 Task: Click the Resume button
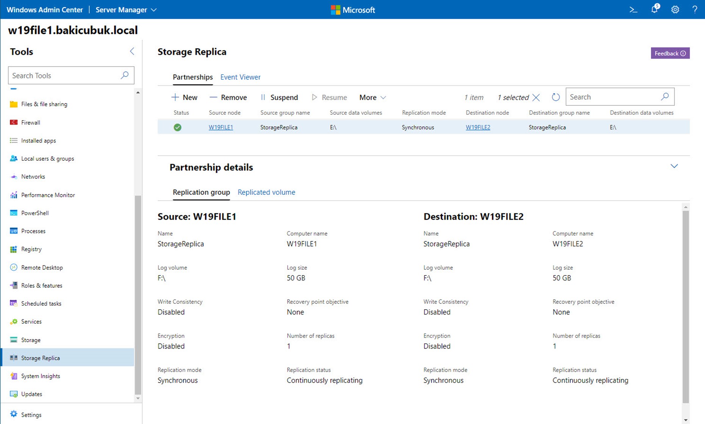[329, 97]
